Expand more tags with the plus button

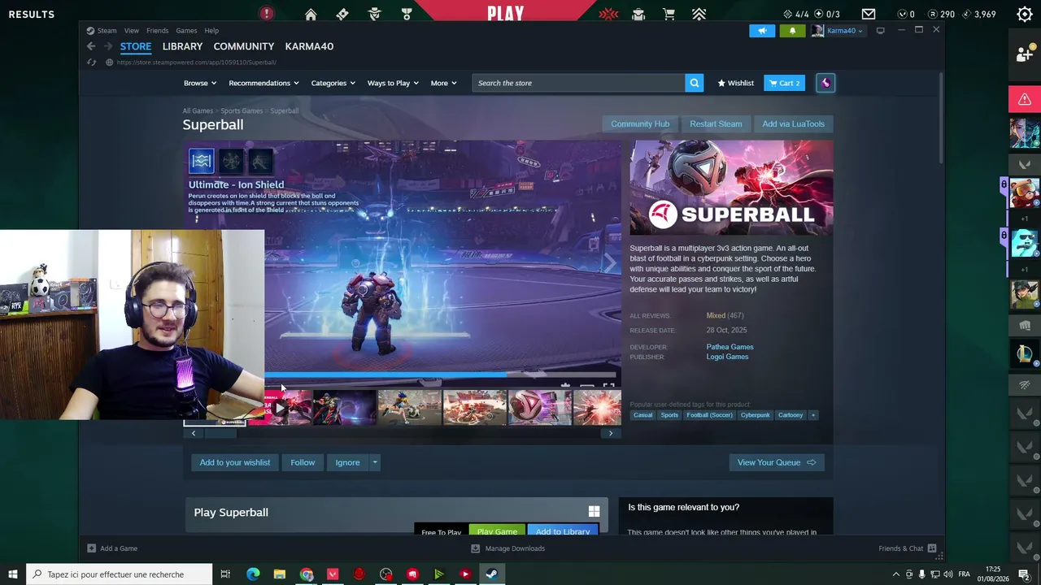click(x=812, y=415)
